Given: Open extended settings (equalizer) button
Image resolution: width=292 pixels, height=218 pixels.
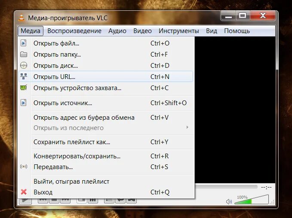Looking at the screenshot, I should click(x=93, y=200).
